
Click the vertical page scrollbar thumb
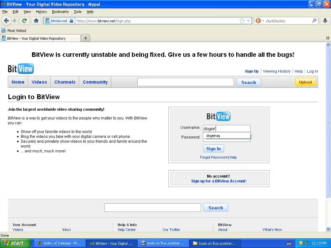pos(328,122)
